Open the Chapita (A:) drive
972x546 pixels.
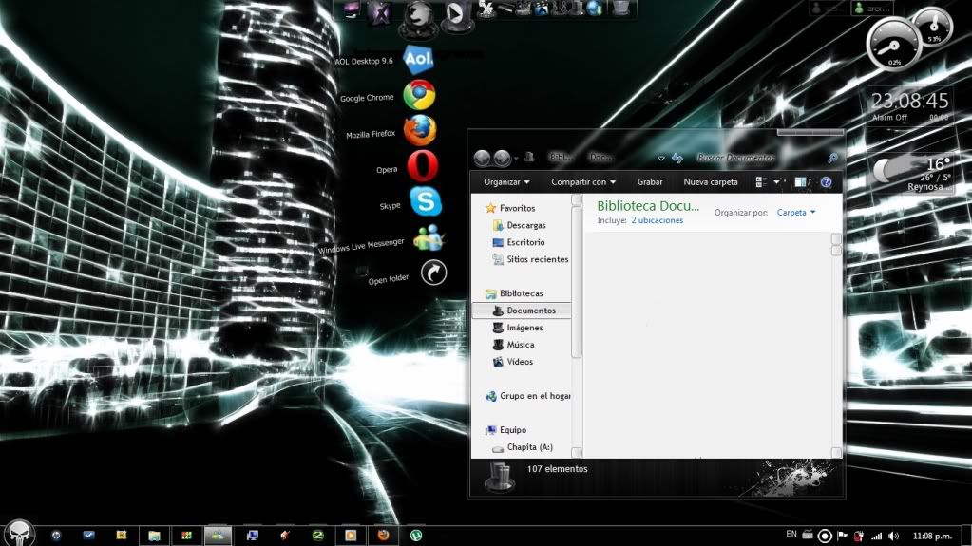(x=523, y=447)
